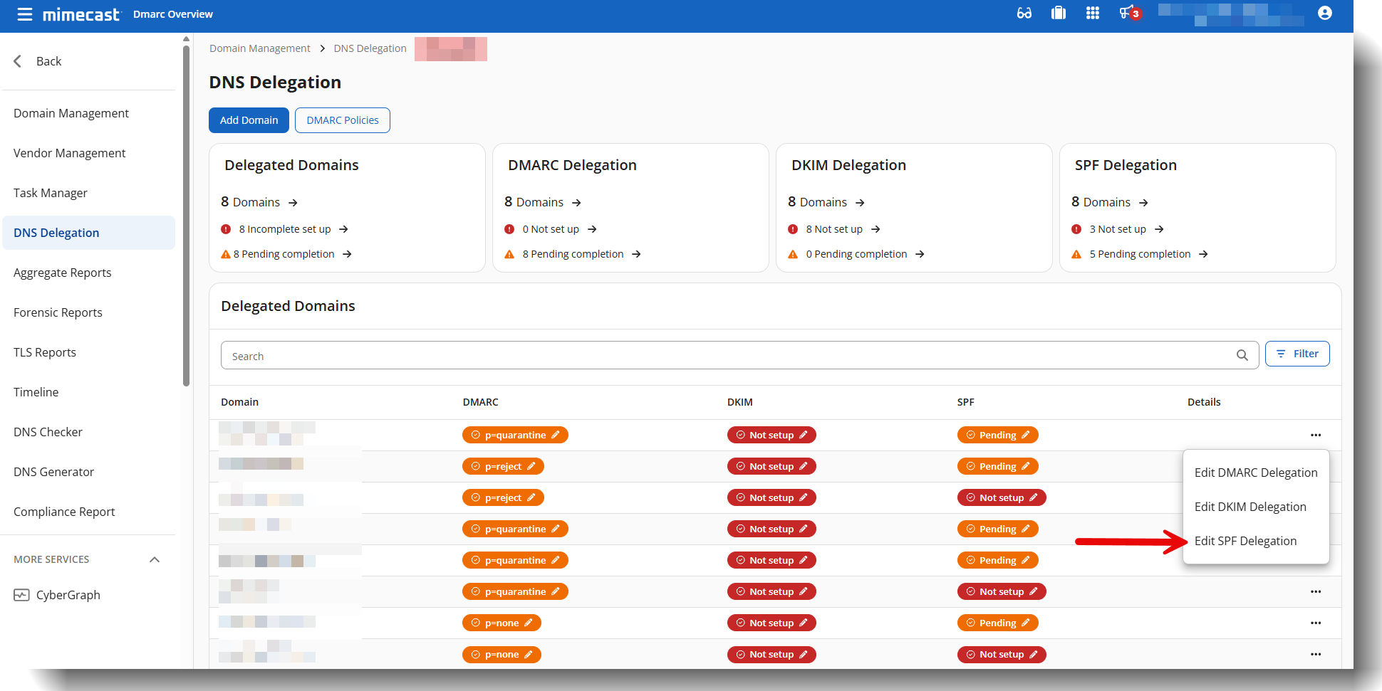Select Edit DMARC Delegation from menu
Screen dimensions: 1382x691
click(1255, 473)
